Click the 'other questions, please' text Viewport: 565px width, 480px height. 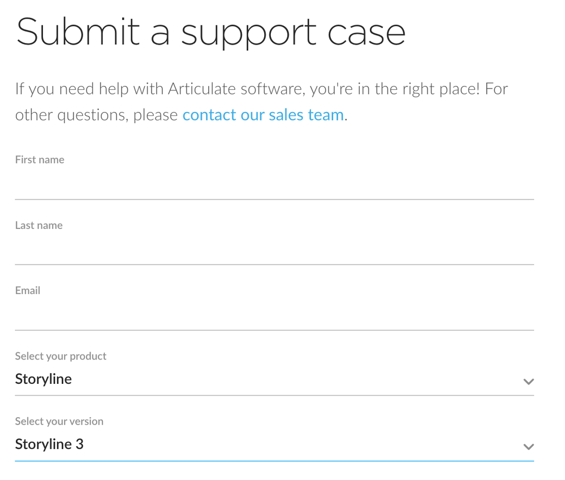click(96, 115)
